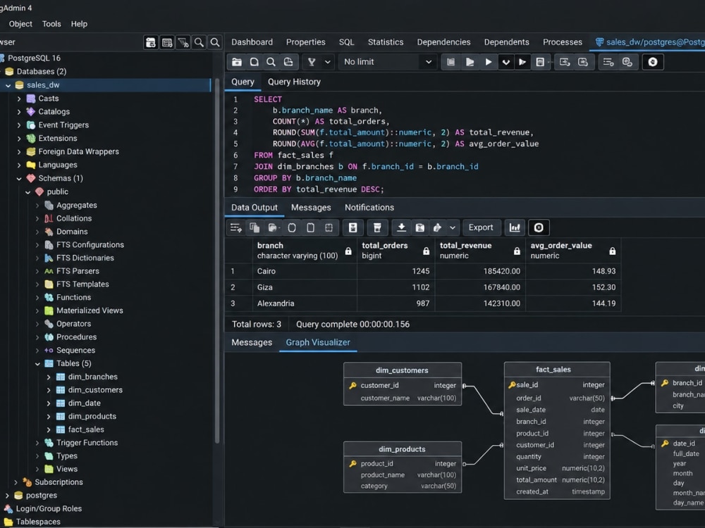This screenshot has height=528, width=705.
Task: Expand the Subscriptions node
Action: 16,482
